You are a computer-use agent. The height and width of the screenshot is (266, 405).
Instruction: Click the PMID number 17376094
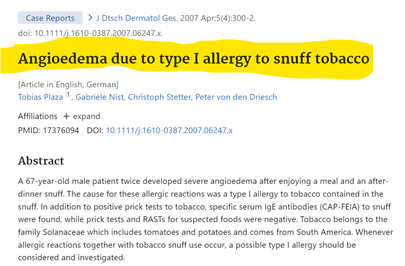pyautogui.click(x=61, y=130)
